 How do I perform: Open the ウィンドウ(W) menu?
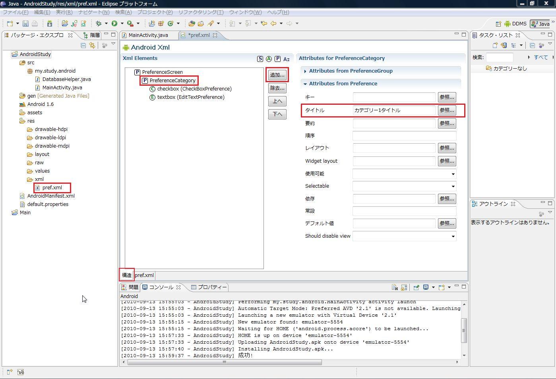(245, 12)
